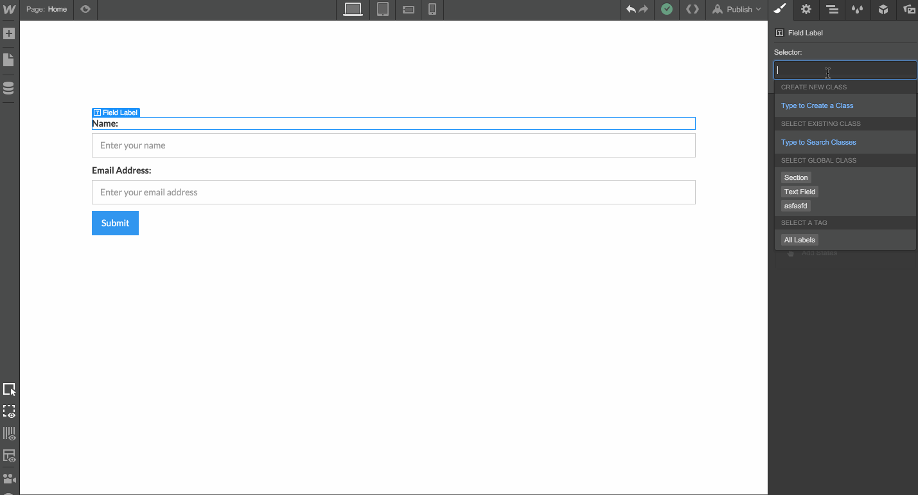Select the All Labels tag
Viewport: 918px width, 495px height.
799,240
